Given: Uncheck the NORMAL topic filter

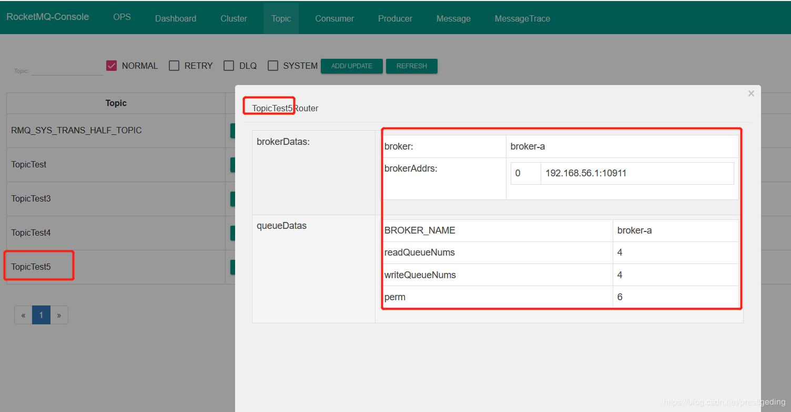Looking at the screenshot, I should 111,66.
